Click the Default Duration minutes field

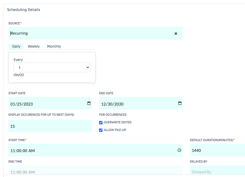pyautogui.click(x=217, y=150)
